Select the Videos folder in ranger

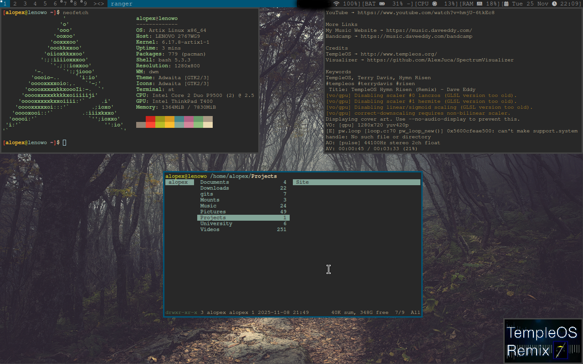coord(243,230)
